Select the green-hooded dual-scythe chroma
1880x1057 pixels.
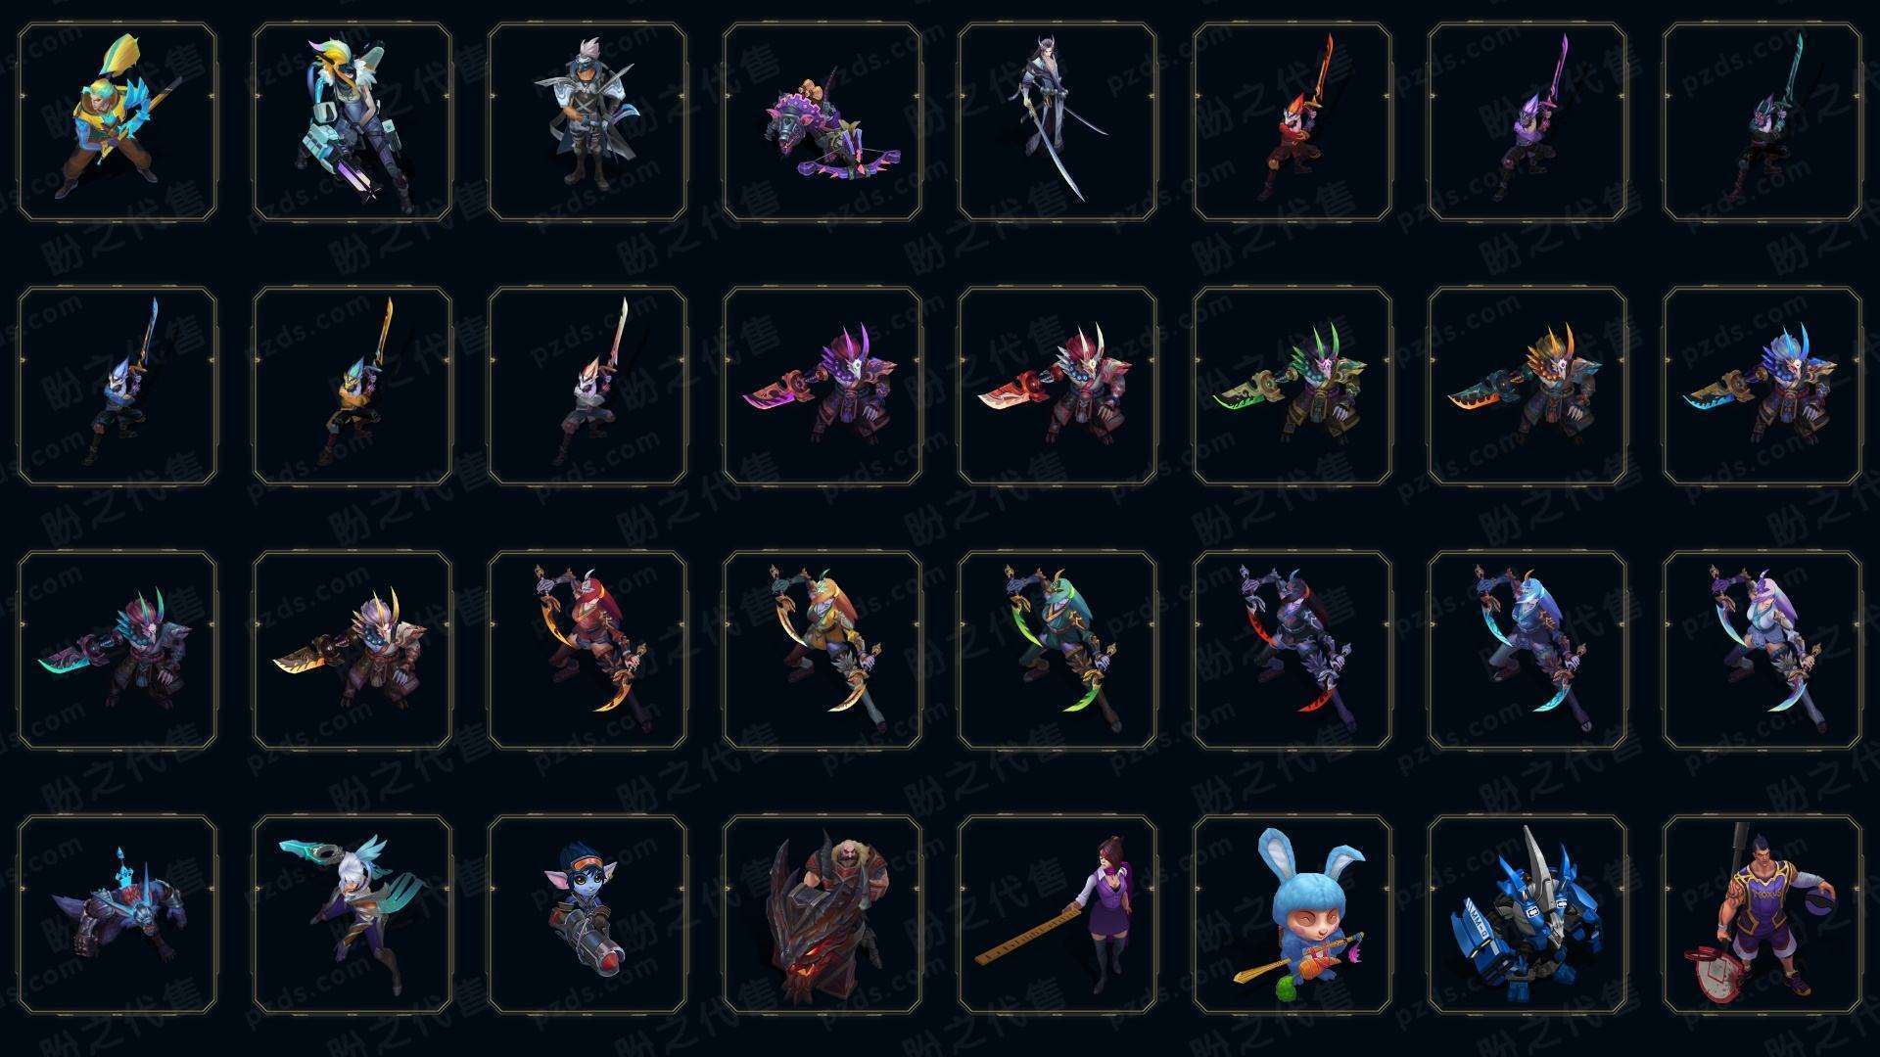[1057, 650]
